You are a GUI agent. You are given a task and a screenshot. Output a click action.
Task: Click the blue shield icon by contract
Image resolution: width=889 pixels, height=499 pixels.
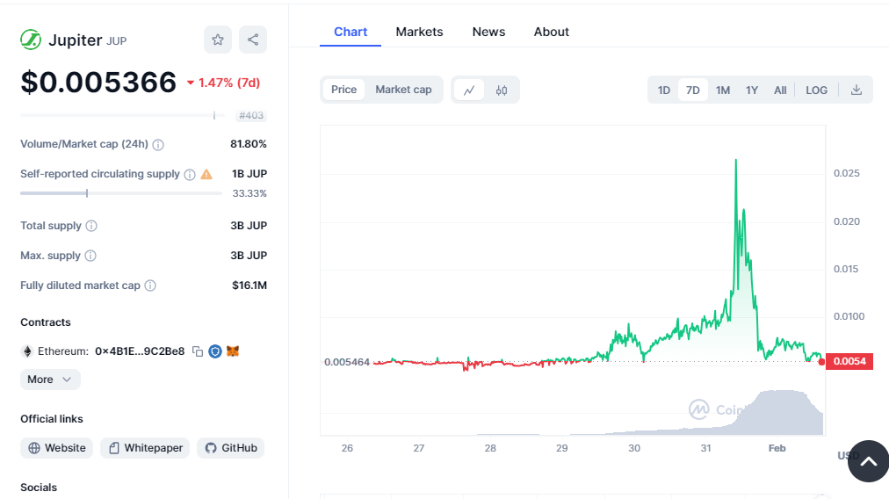(x=215, y=351)
